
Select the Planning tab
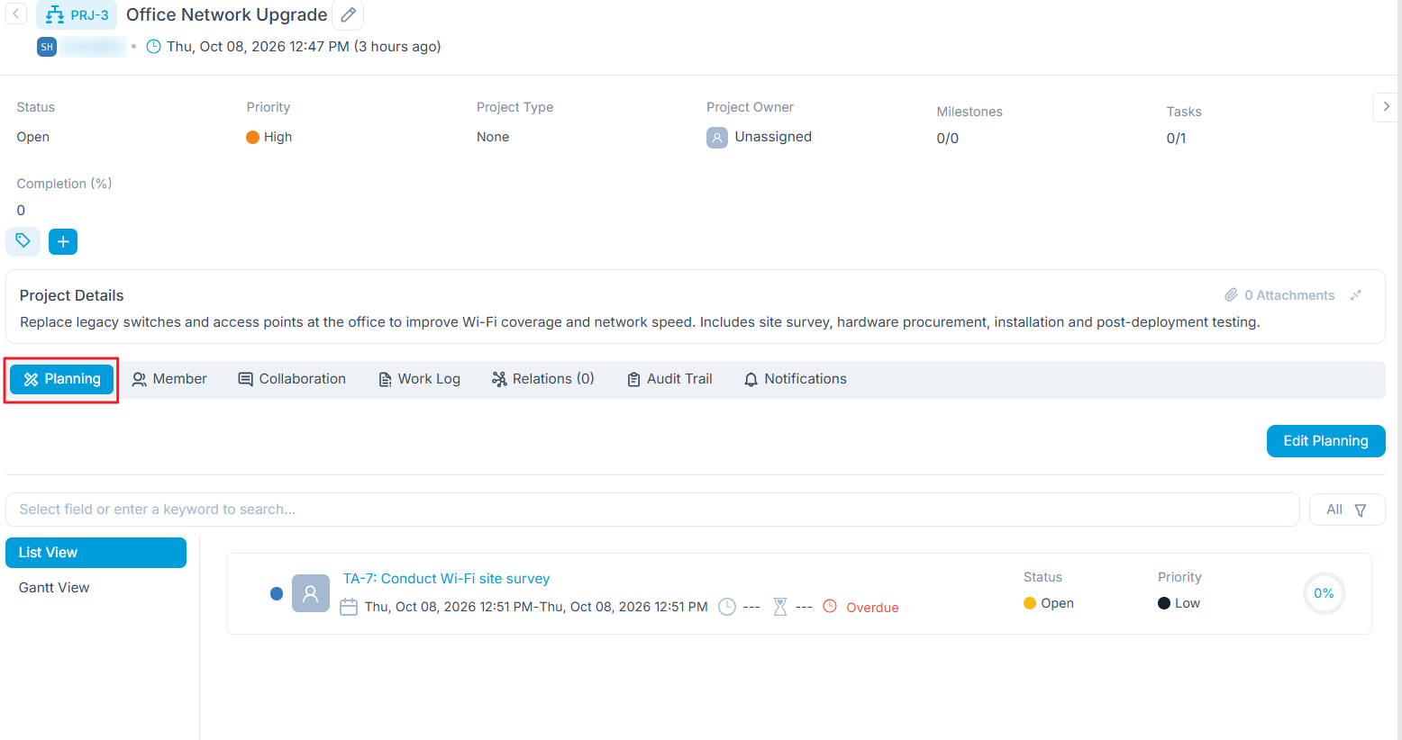click(62, 379)
